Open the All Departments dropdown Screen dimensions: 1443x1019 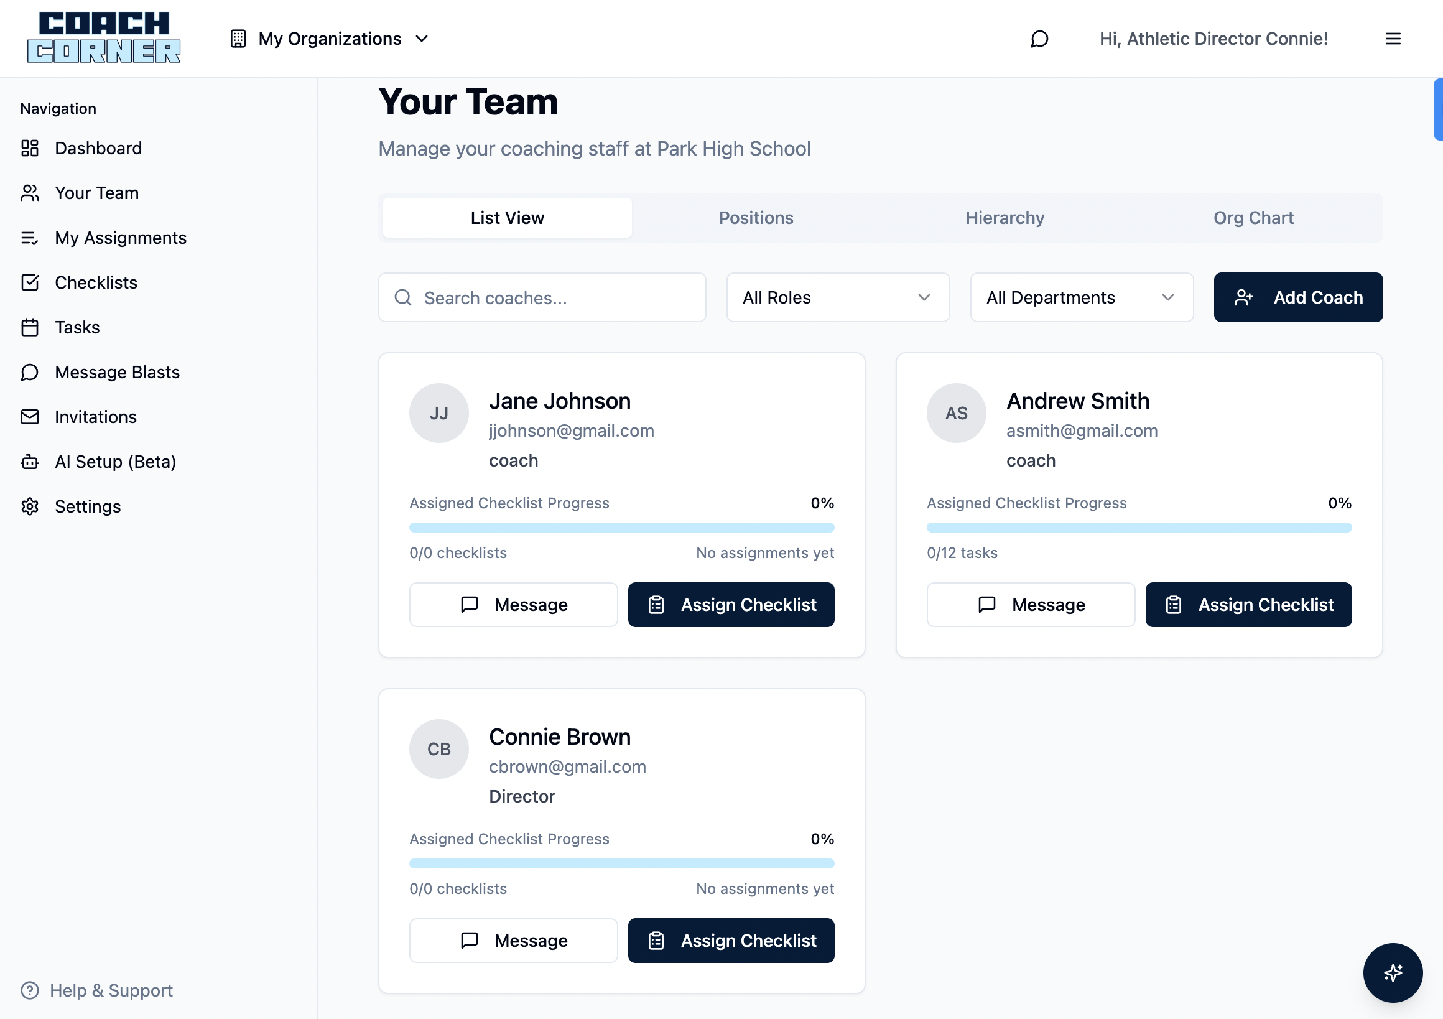click(x=1081, y=297)
